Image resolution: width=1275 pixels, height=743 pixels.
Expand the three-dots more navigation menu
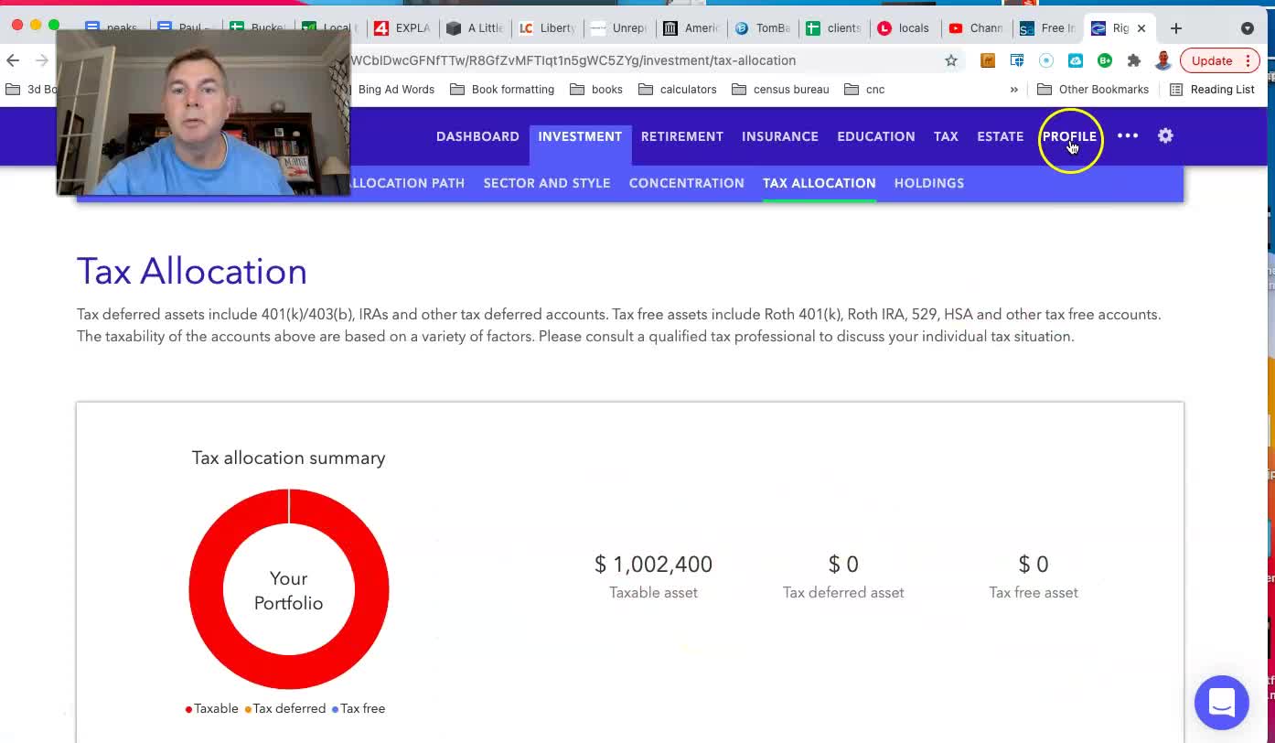tap(1128, 135)
